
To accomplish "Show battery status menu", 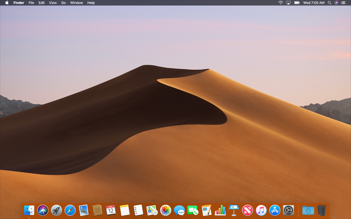I will 297,3.
